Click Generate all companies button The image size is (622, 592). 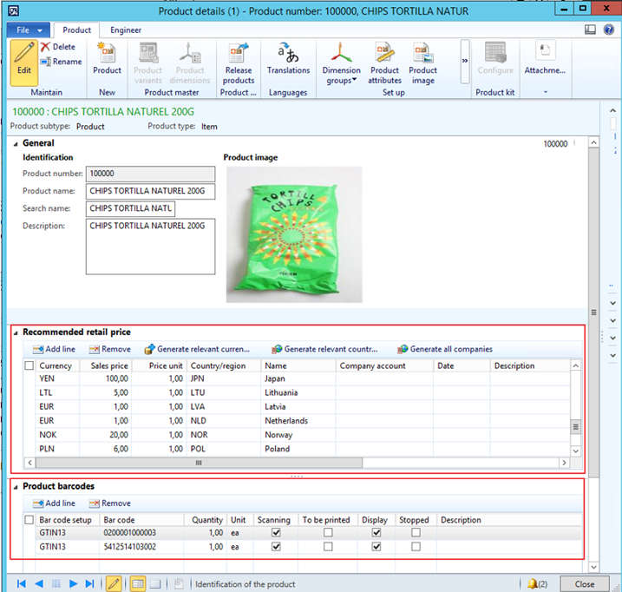(x=445, y=349)
